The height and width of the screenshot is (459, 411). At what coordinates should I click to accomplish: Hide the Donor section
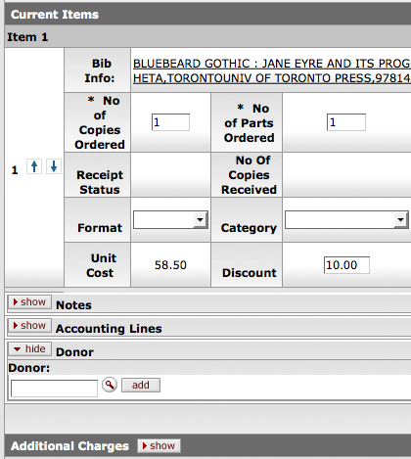point(29,349)
